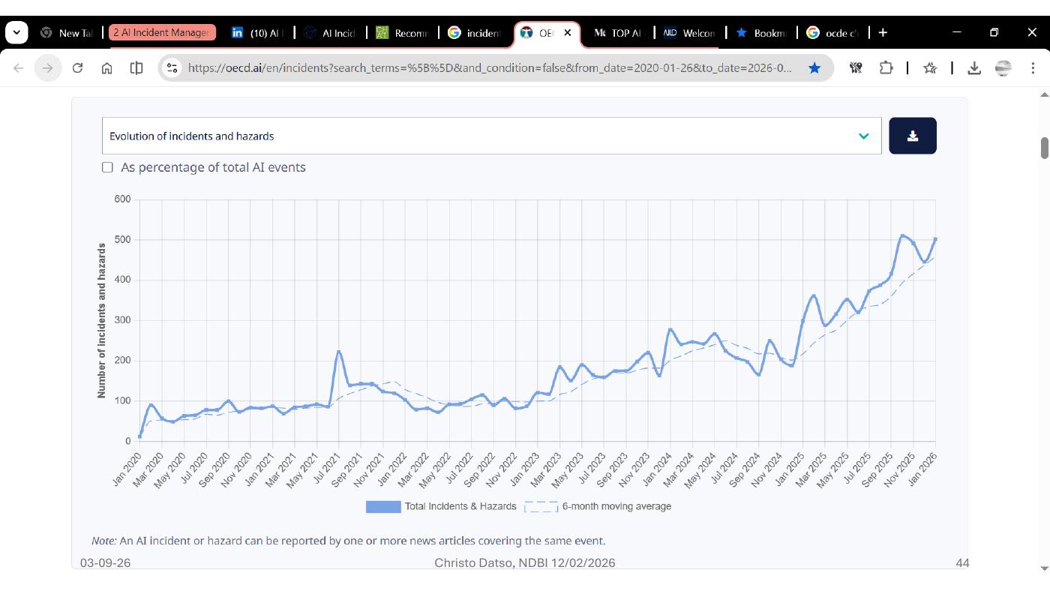Screen dimensions: 1050x591
Task: Click the extension icon left of the Extensions puzzle
Action: click(x=856, y=68)
